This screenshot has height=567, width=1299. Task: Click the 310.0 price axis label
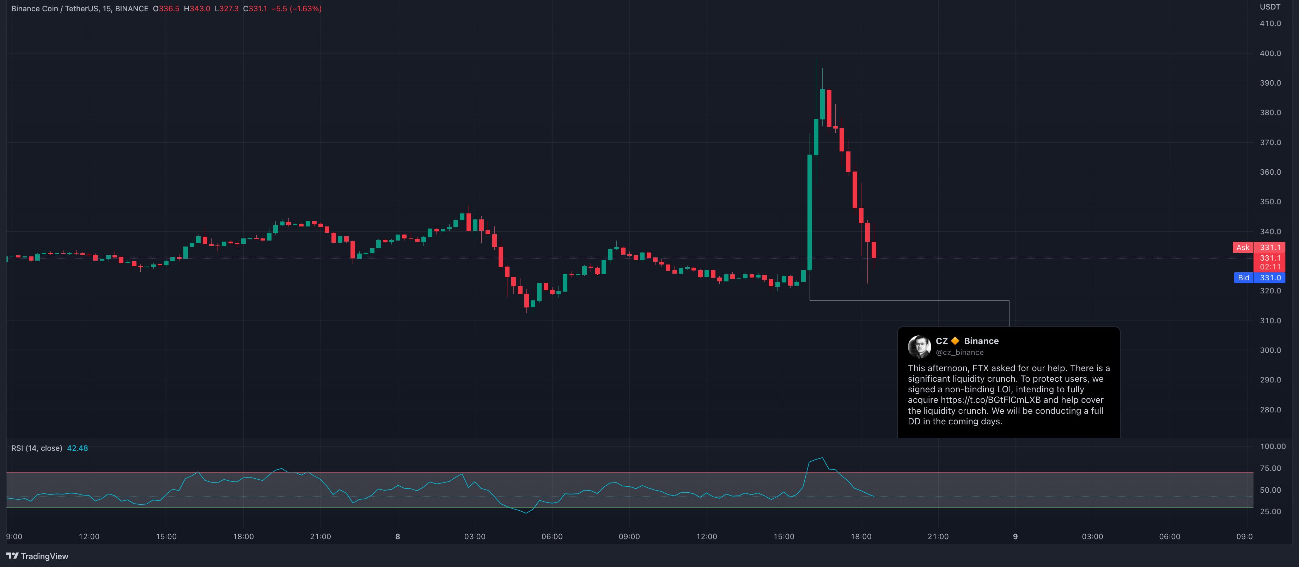(1270, 320)
